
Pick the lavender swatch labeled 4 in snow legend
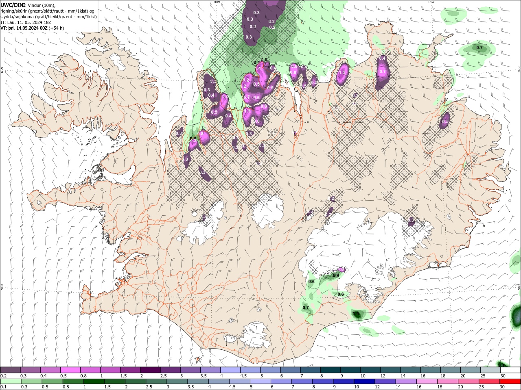click(230, 370)
